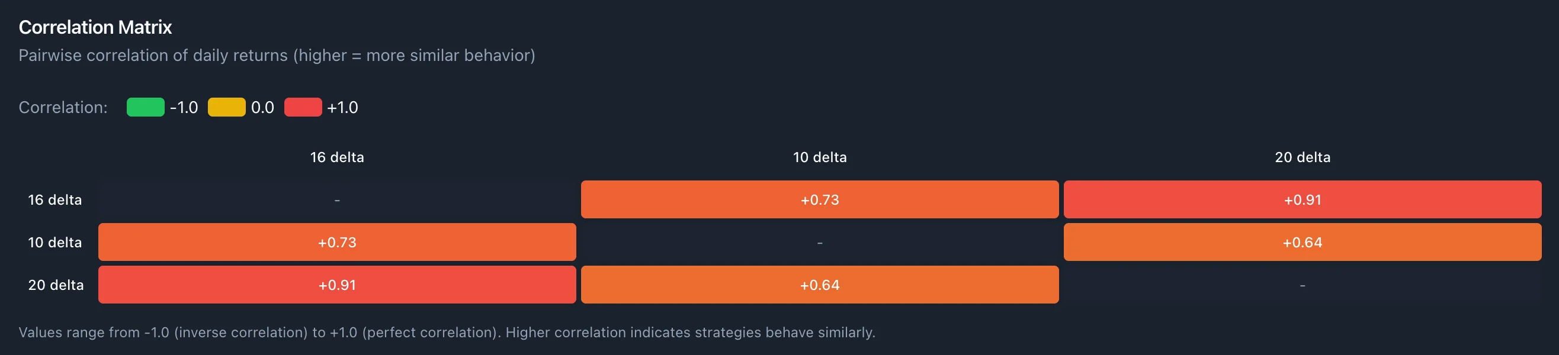Click the red +1.0 legend swatch
This screenshot has height=355, width=1559.
[x=303, y=107]
